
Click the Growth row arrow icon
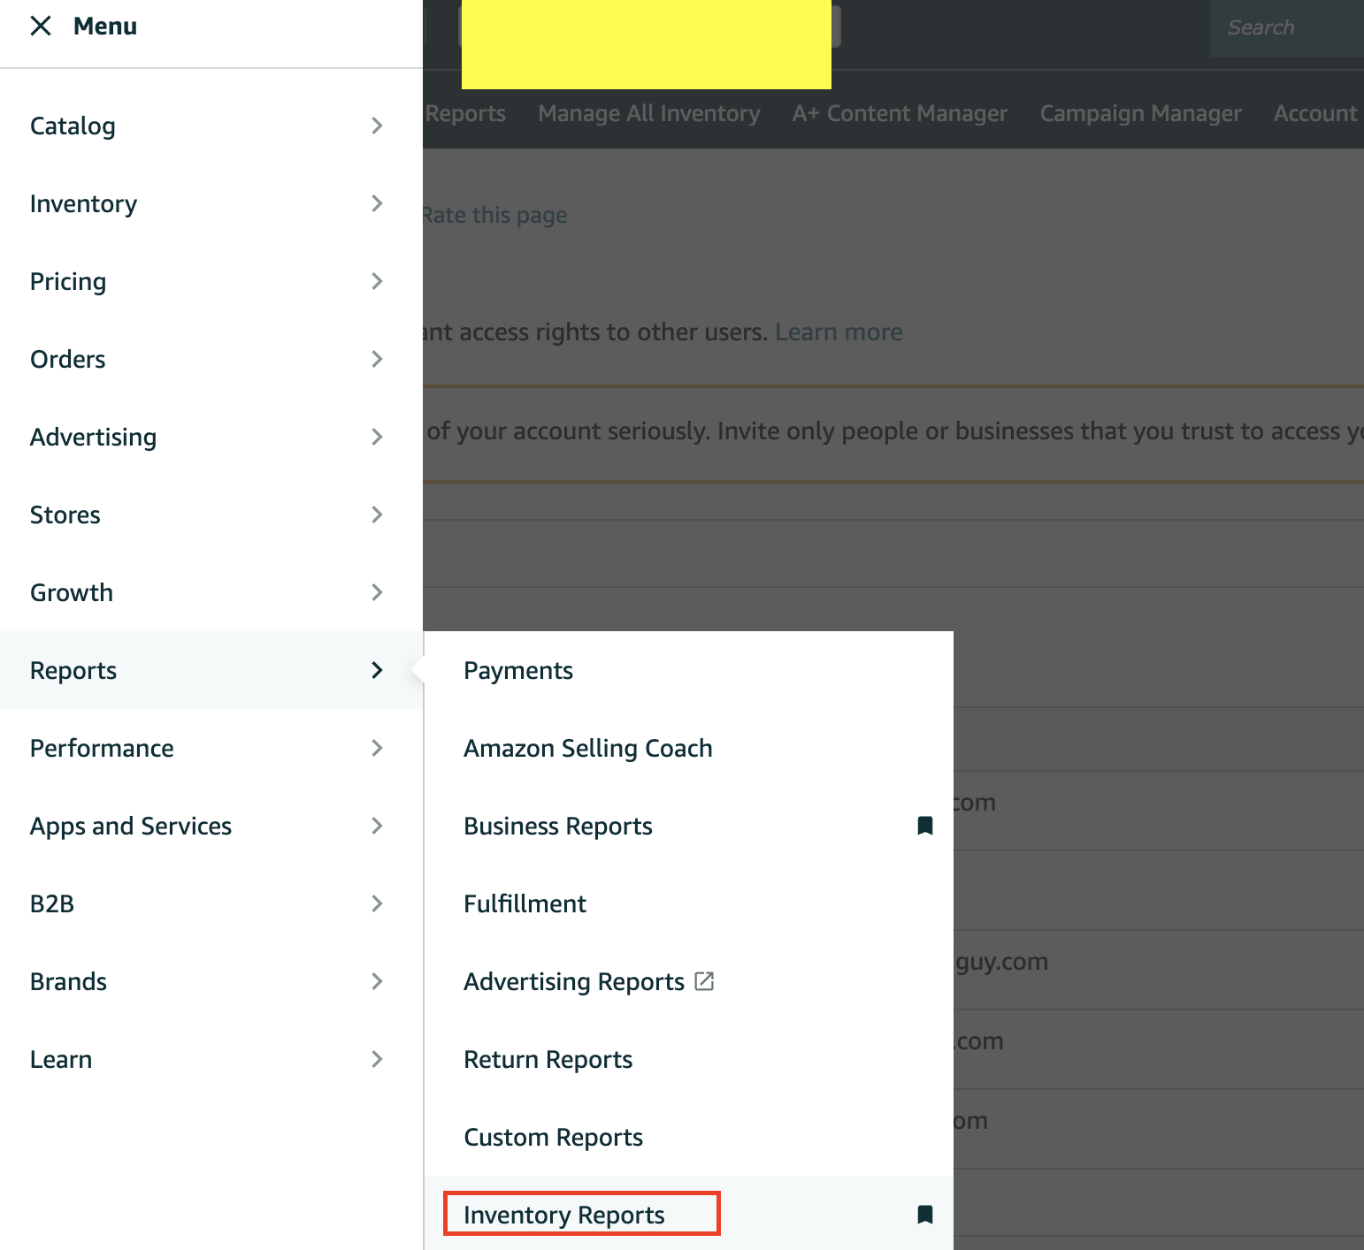click(378, 592)
